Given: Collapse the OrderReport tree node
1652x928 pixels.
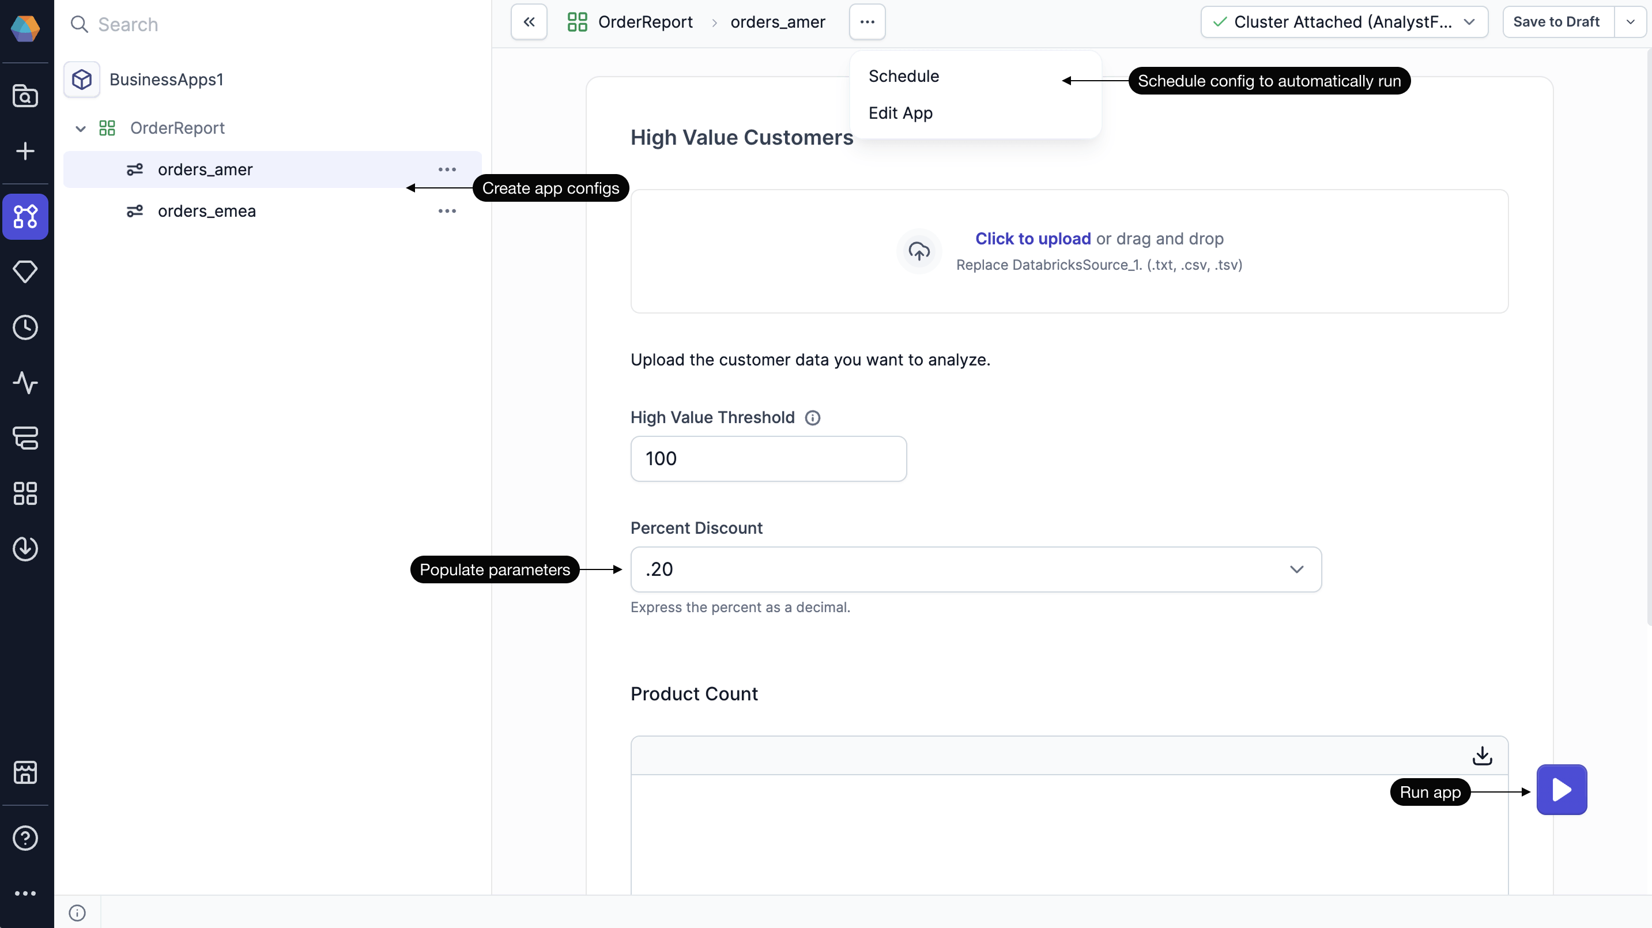Looking at the screenshot, I should click(80, 129).
